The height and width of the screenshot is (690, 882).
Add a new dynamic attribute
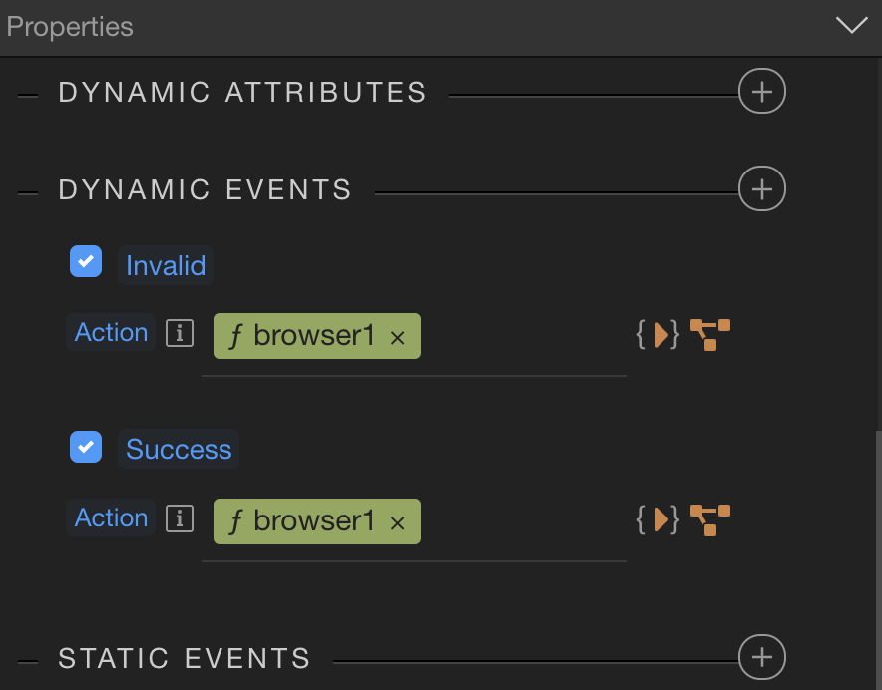coord(761,91)
